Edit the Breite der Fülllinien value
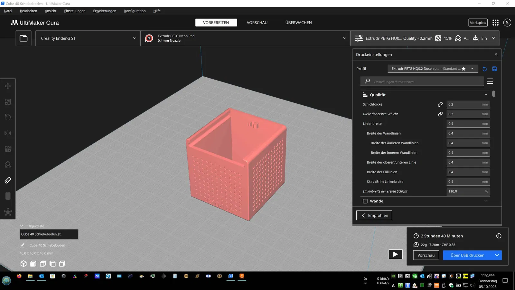The image size is (515, 290). 468,172
